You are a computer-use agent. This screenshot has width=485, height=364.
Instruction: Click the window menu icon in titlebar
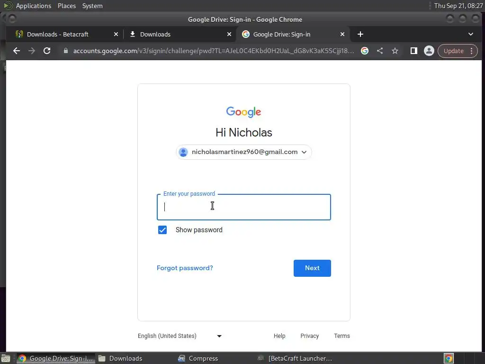pyautogui.click(x=11, y=19)
